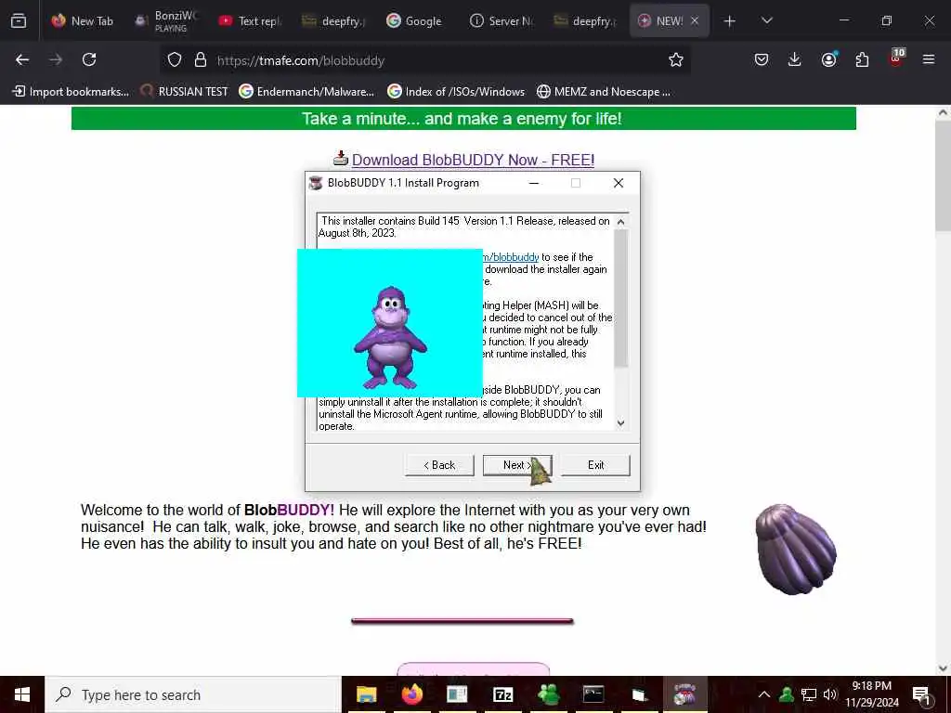Bookmark this page with the star icon

[676, 60]
